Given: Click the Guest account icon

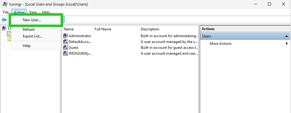Looking at the screenshot, I should point(66,48).
